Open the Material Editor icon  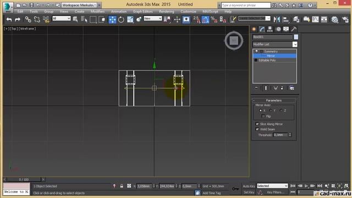pyautogui.click(x=335, y=20)
